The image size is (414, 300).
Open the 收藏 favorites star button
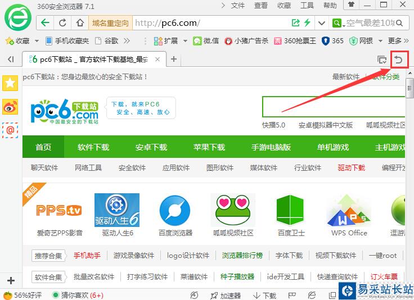[17, 41]
